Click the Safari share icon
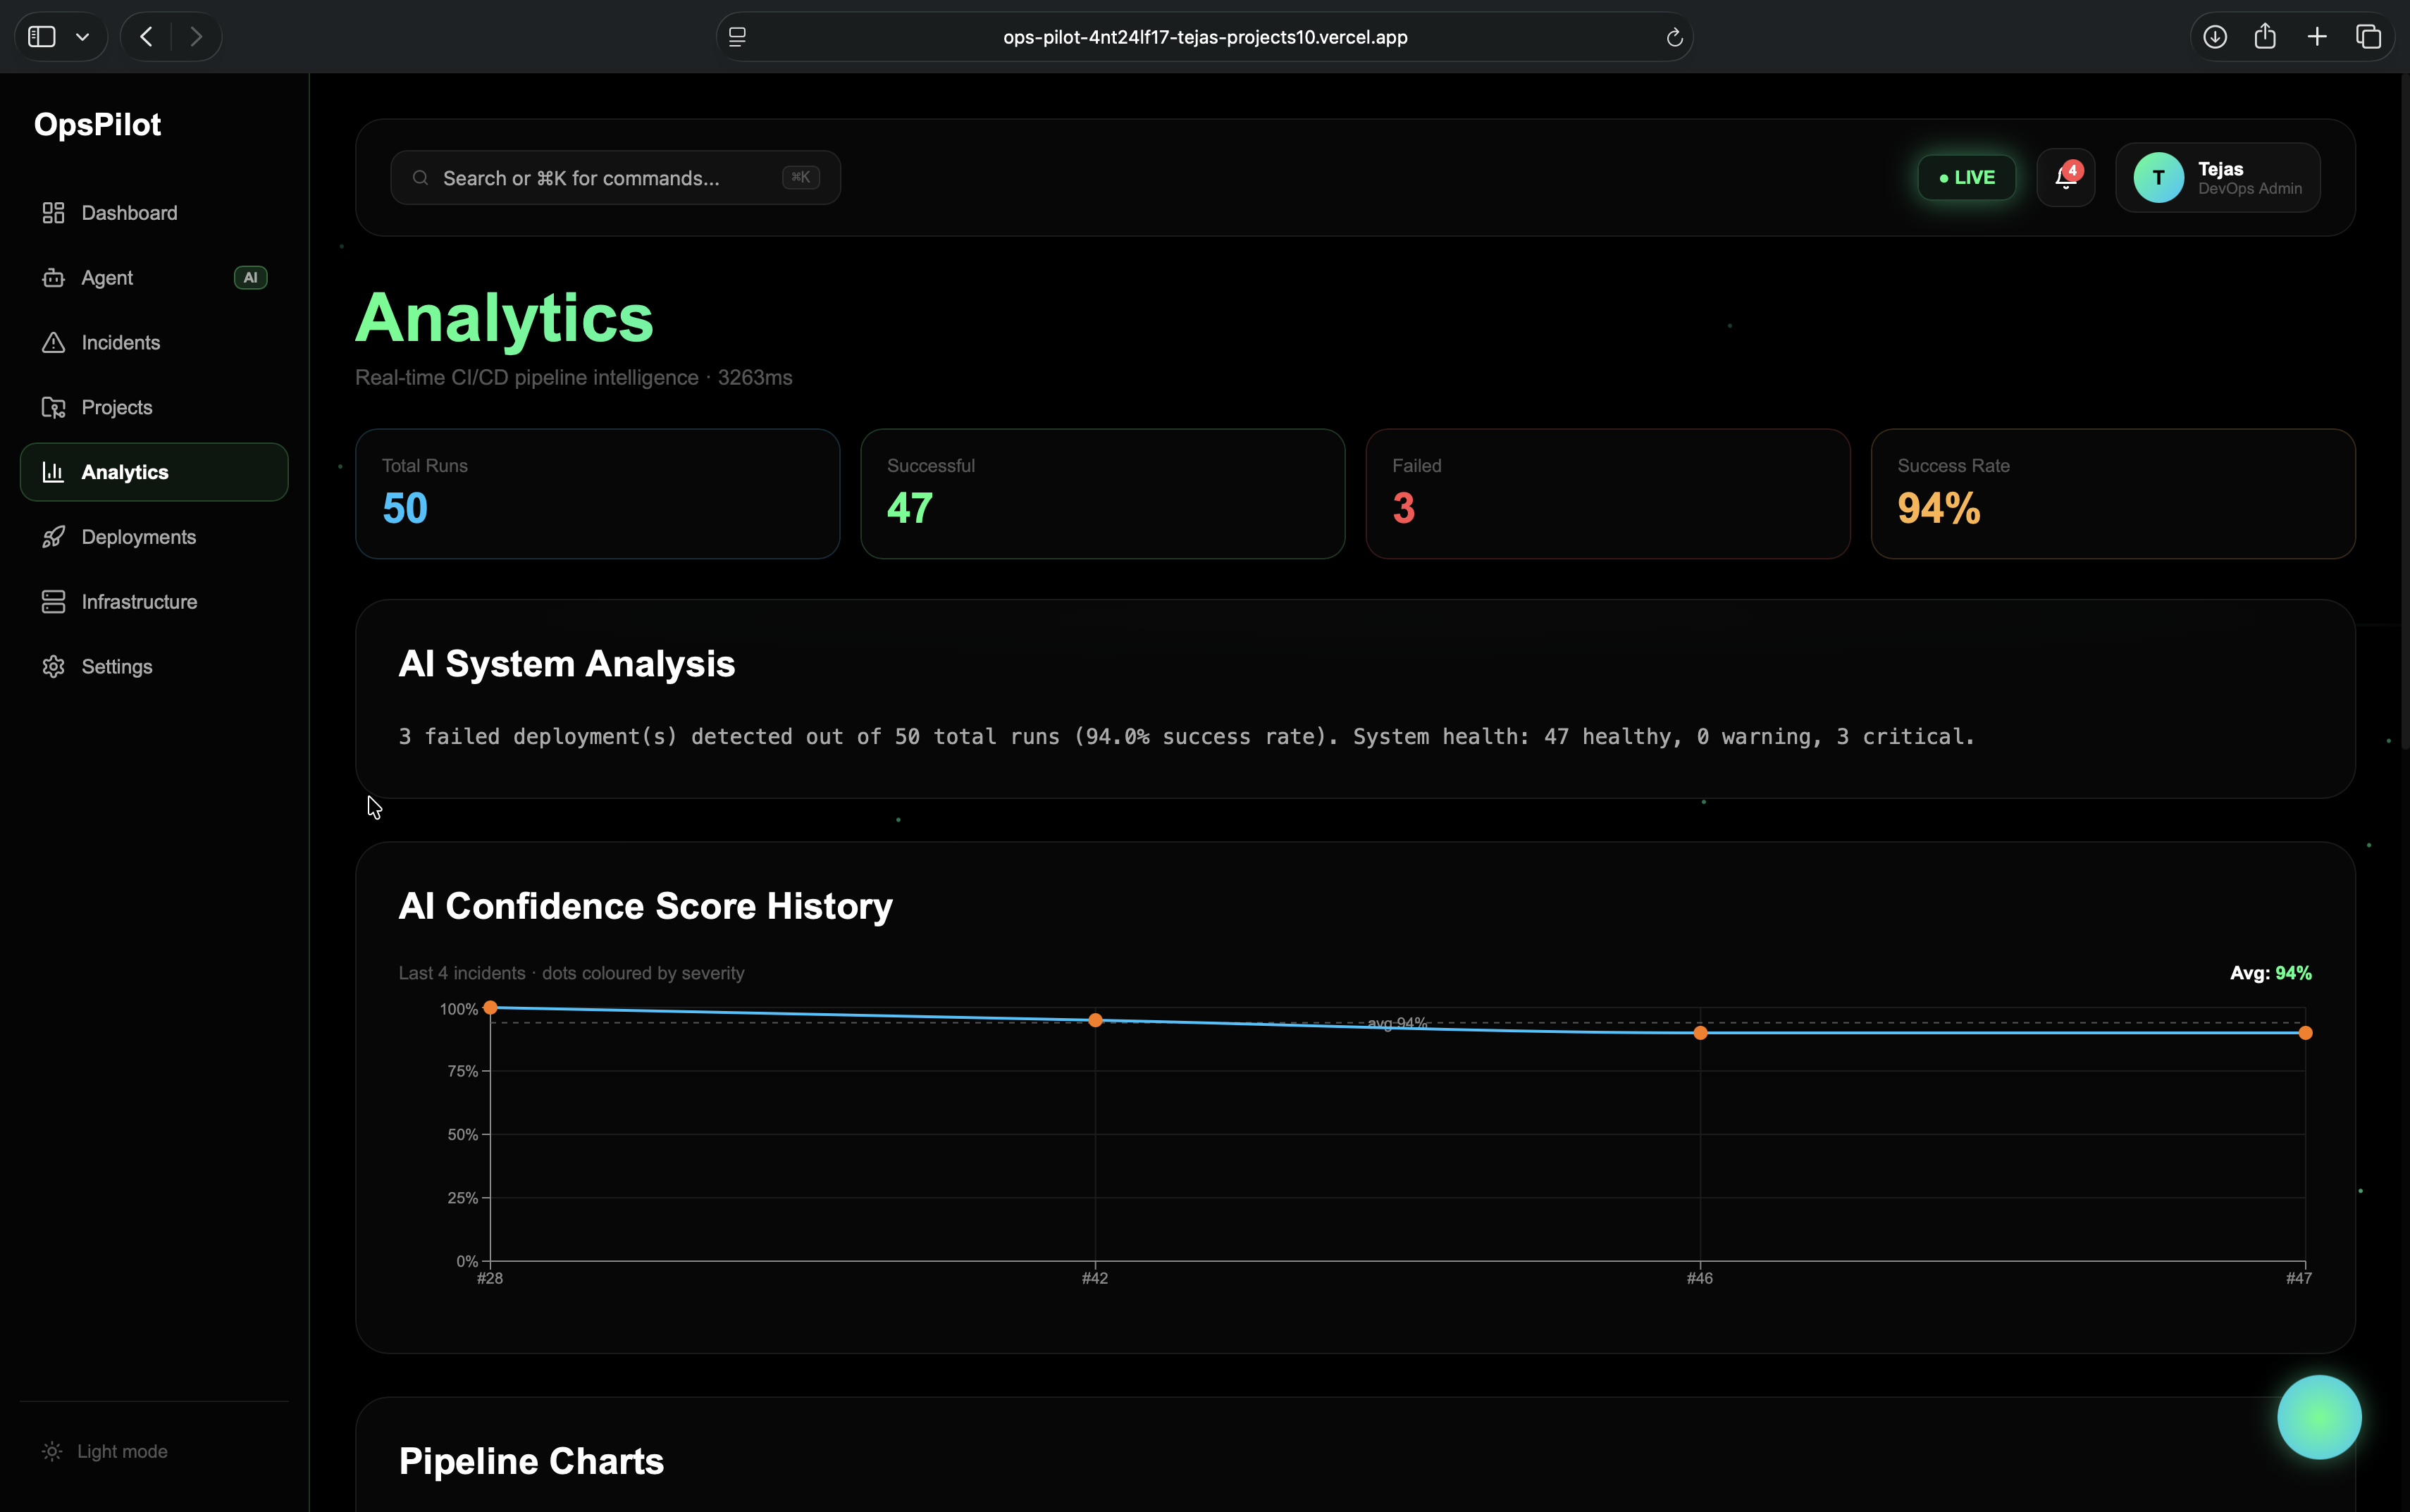Viewport: 2410px width, 1512px height. click(2265, 37)
